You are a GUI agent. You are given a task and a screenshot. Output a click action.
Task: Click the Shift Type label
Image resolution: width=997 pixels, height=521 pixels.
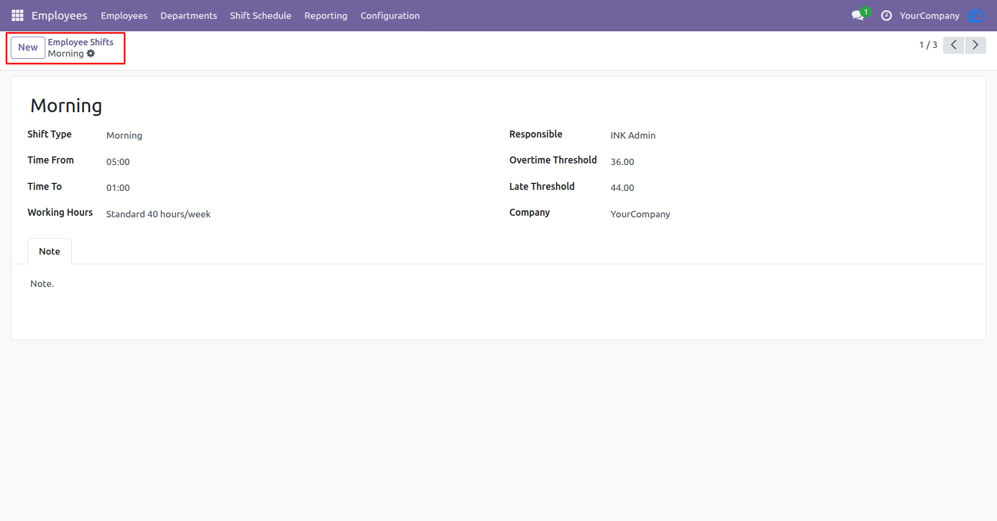(50, 134)
